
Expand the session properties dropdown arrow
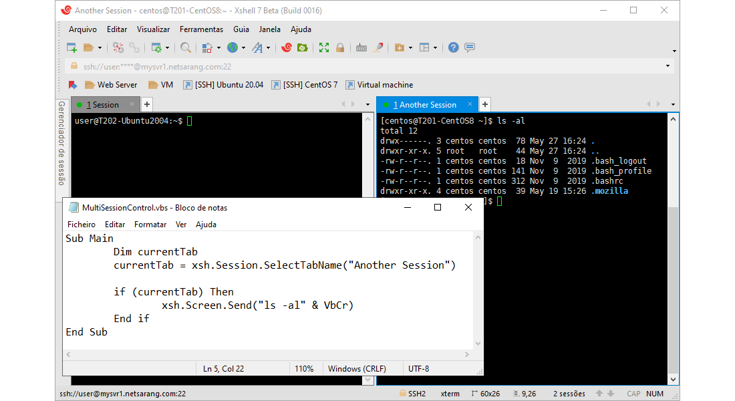[x=167, y=48]
